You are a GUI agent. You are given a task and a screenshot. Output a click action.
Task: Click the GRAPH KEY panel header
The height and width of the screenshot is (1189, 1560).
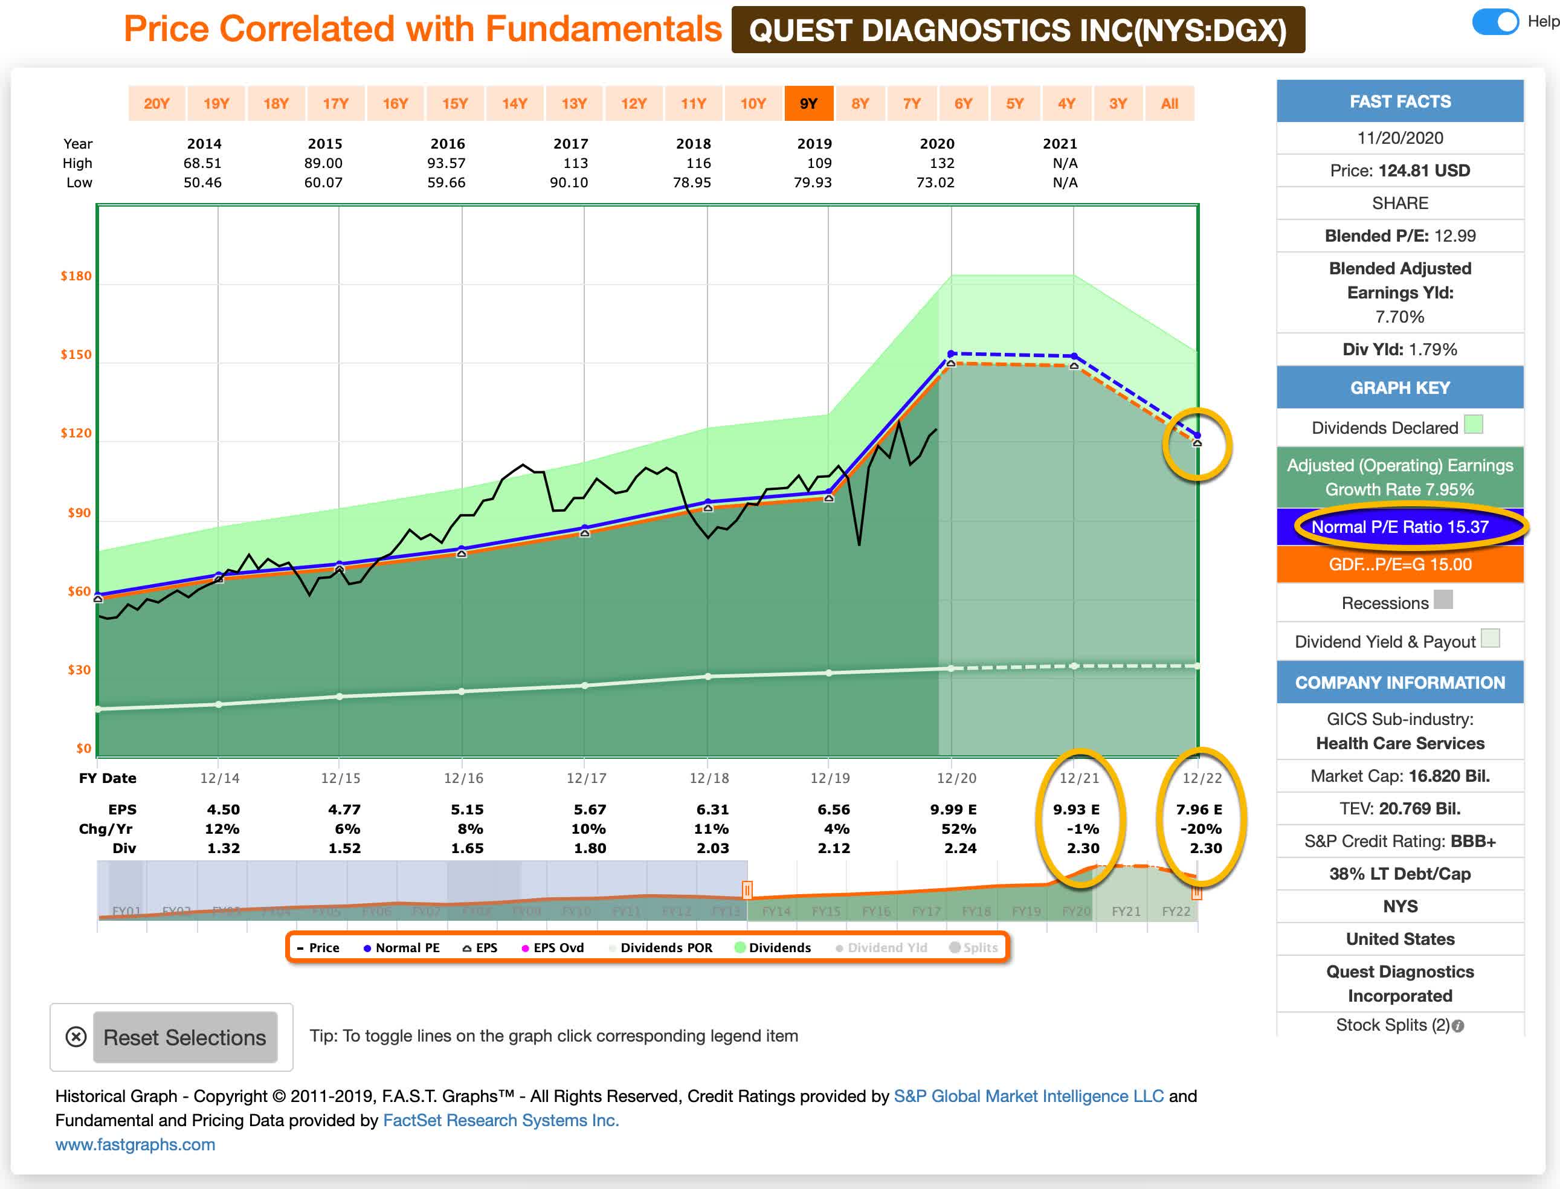pos(1400,388)
